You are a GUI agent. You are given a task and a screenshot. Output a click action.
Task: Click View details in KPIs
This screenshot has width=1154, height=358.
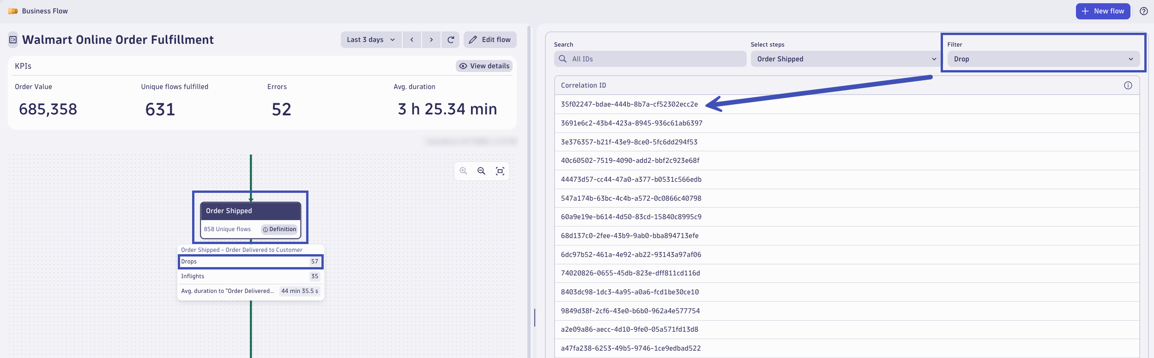coord(484,66)
